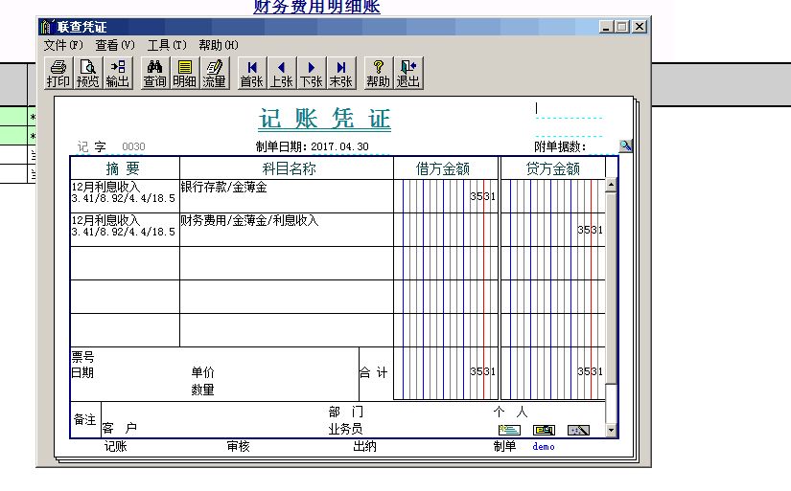Image resolution: width=791 pixels, height=491 pixels.
Task: Exit via the 退出 toolbar icon
Action: pos(407,74)
